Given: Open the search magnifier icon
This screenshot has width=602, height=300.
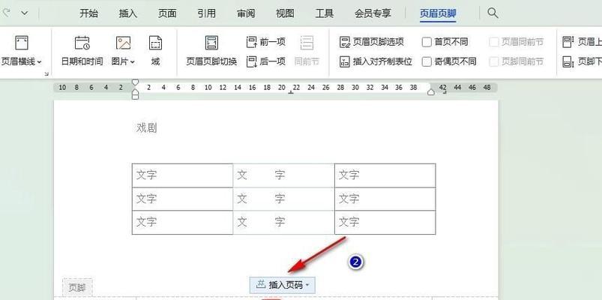Looking at the screenshot, I should click(x=493, y=13).
